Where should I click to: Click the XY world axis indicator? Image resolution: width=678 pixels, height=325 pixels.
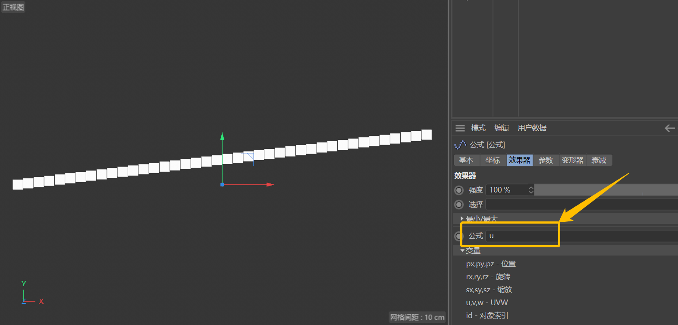coord(32,293)
